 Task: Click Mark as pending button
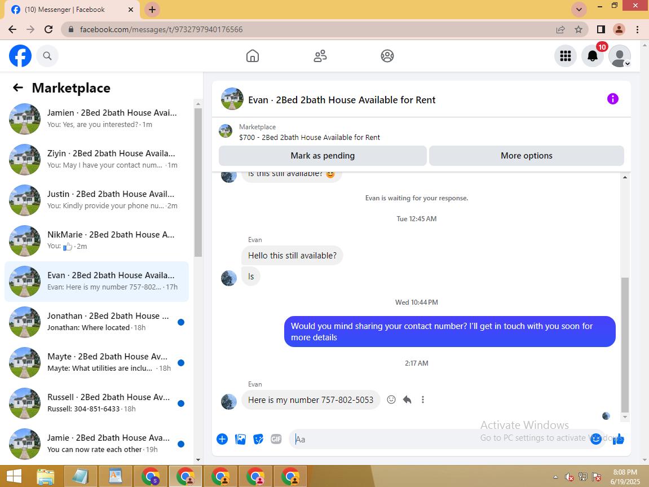click(x=323, y=156)
